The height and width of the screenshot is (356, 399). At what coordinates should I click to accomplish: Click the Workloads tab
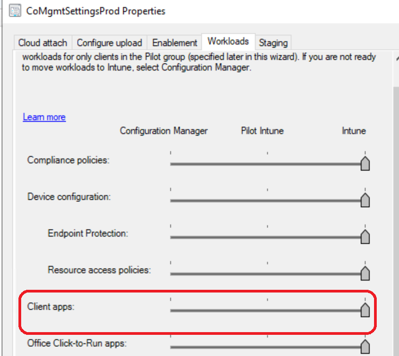[228, 41]
